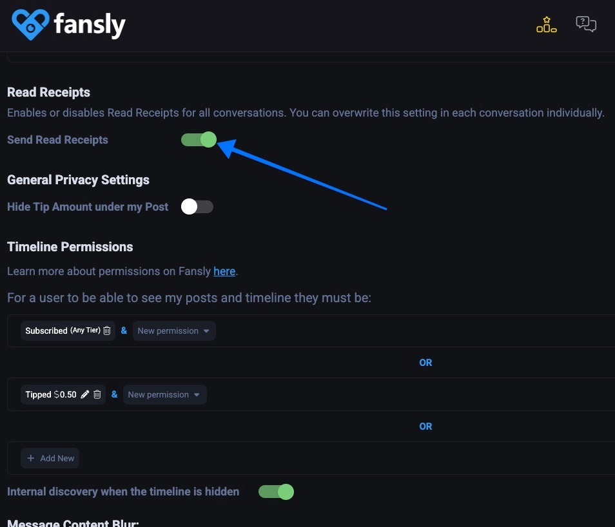Click the Tipped $0.50 permission chip
Viewport: 615px width, 527px height.
51,394
